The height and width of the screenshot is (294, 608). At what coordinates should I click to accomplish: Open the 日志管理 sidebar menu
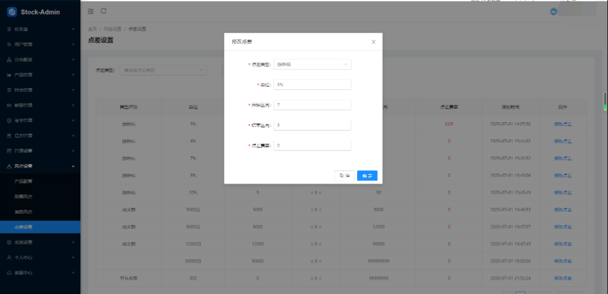pos(40,136)
